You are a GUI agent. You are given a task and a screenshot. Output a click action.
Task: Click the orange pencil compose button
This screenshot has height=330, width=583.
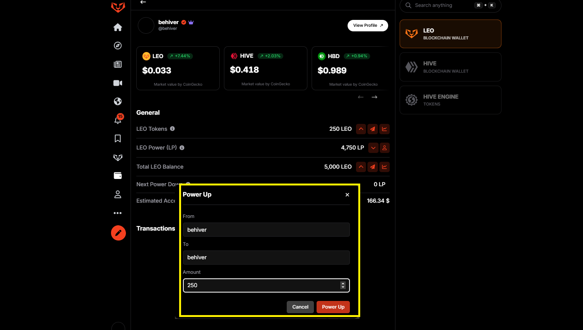118,233
